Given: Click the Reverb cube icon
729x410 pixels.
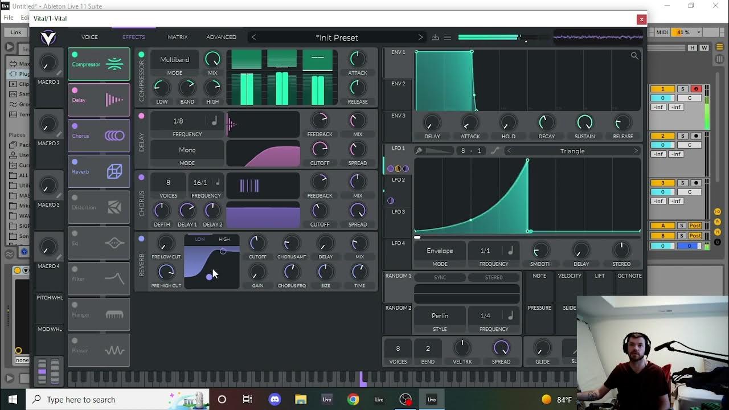Looking at the screenshot, I should [114, 171].
